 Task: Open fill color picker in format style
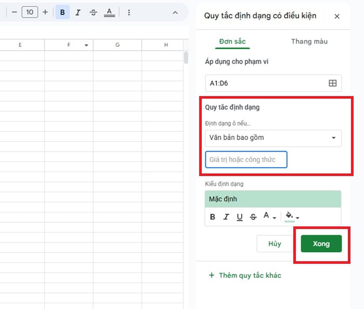coord(291,217)
